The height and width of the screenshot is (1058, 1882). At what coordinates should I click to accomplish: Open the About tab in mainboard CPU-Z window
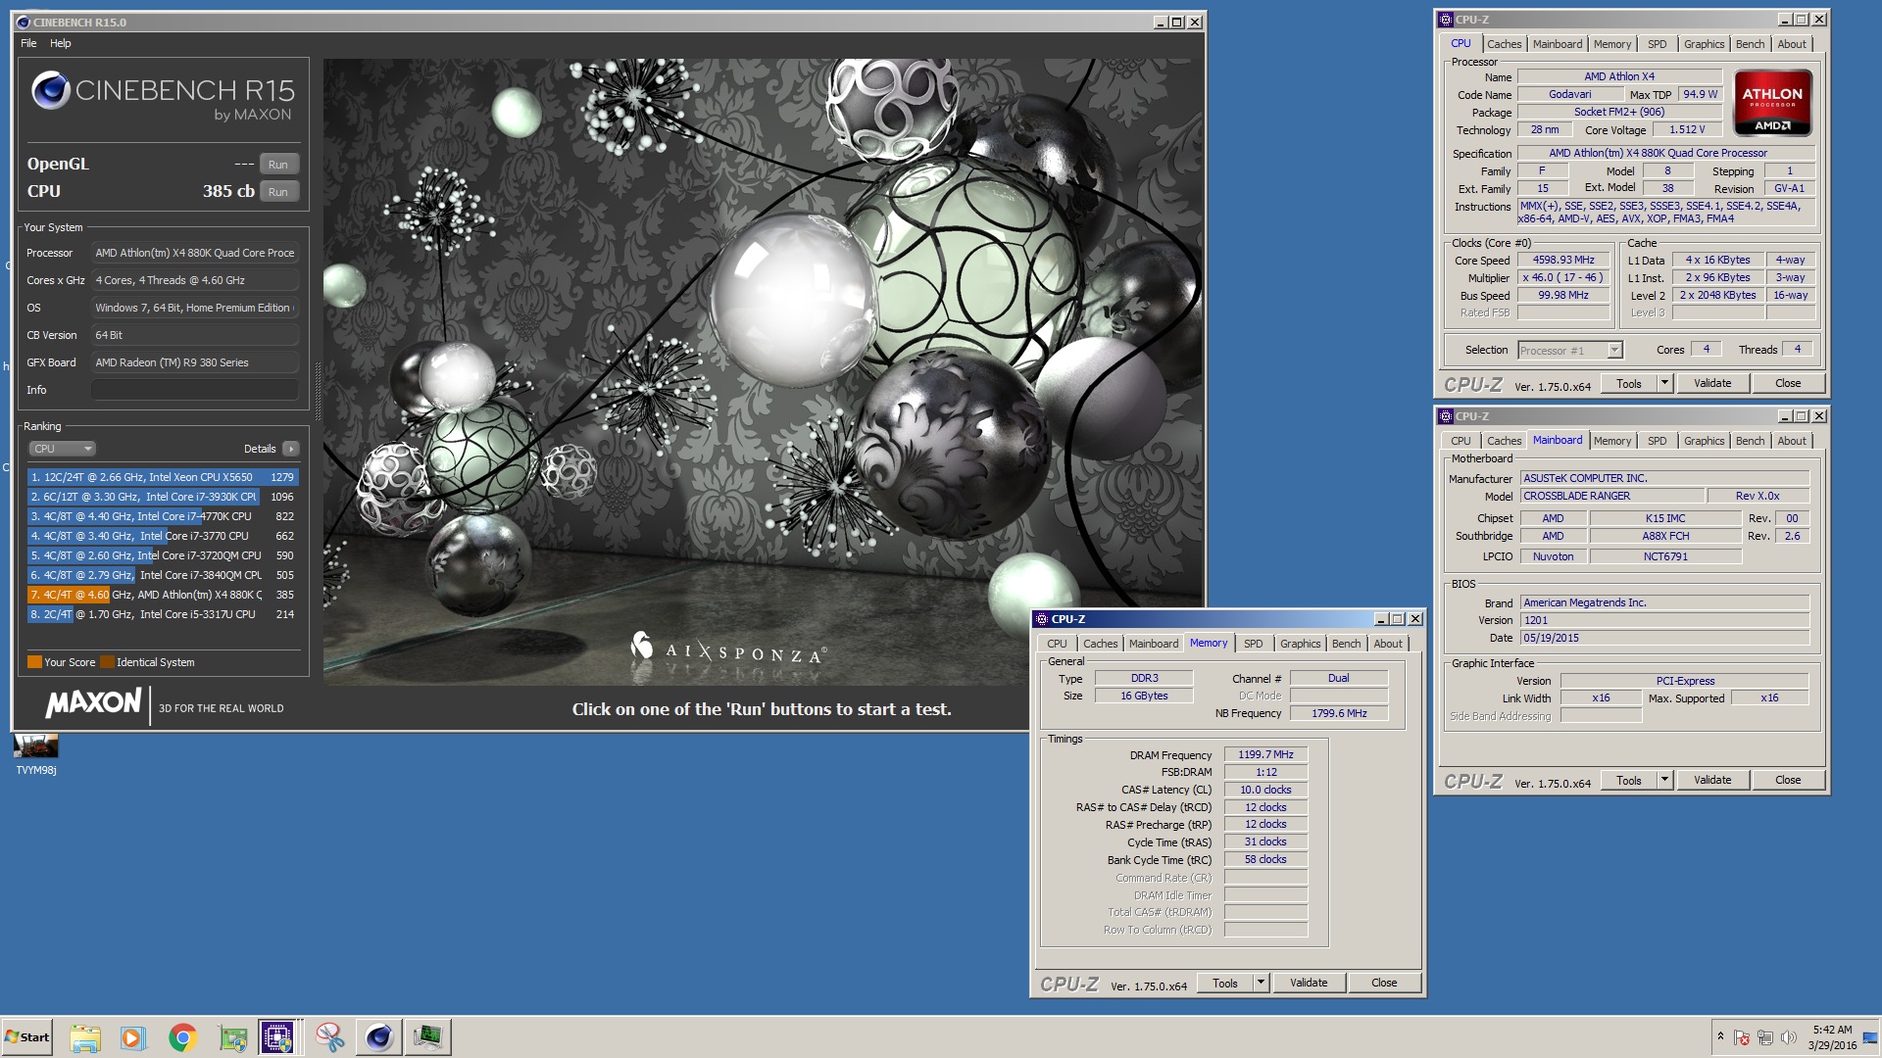pyautogui.click(x=1792, y=441)
